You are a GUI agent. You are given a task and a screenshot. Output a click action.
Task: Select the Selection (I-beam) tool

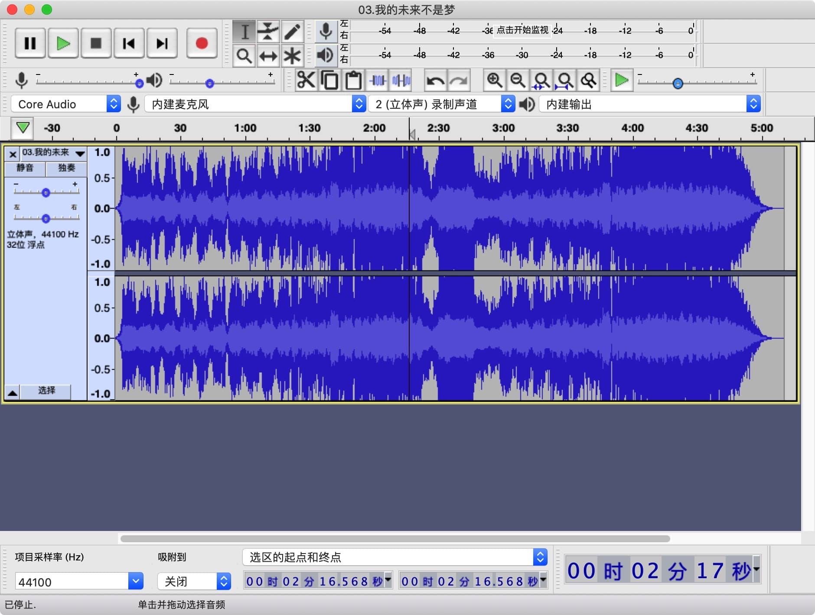244,32
